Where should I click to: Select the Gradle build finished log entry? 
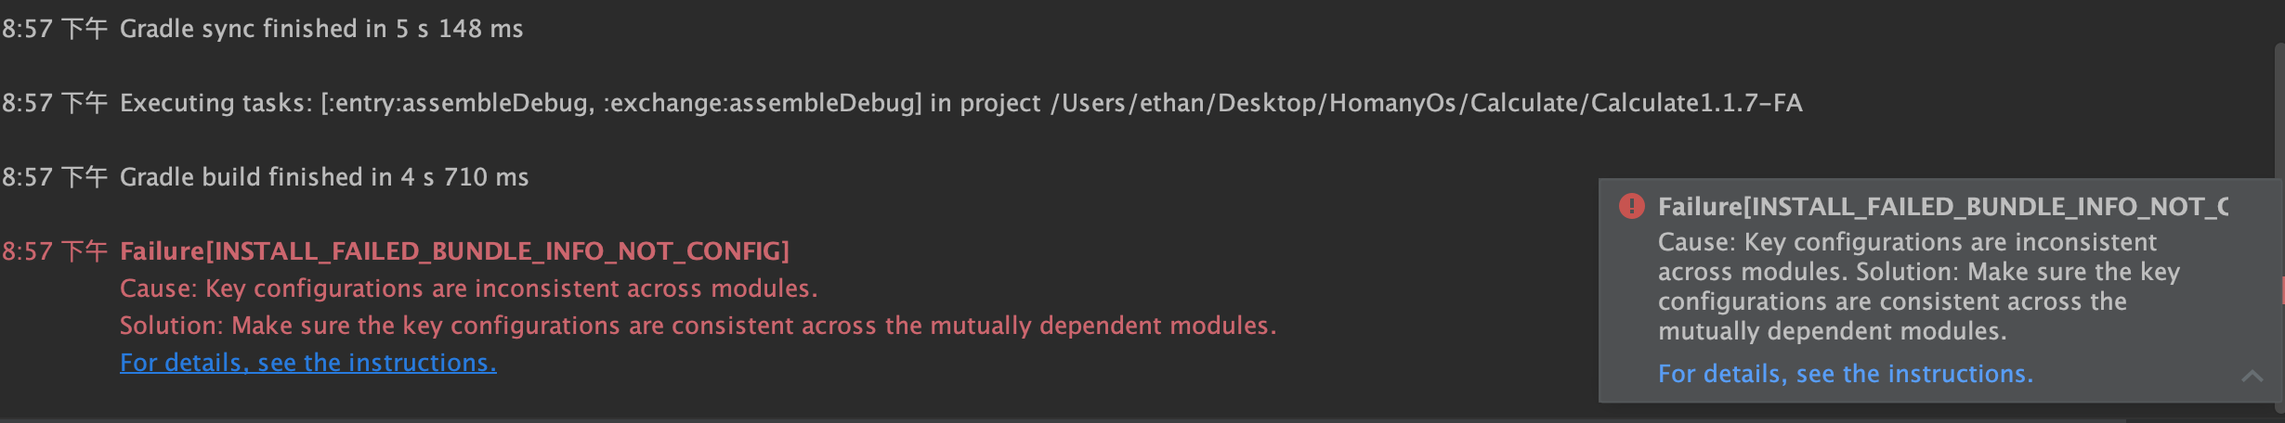[266, 177]
